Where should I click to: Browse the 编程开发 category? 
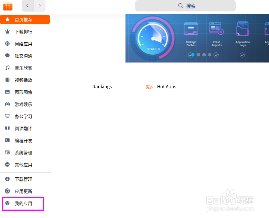pos(25,140)
